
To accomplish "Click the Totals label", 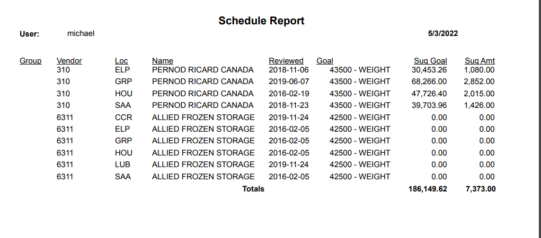I will (x=253, y=189).
